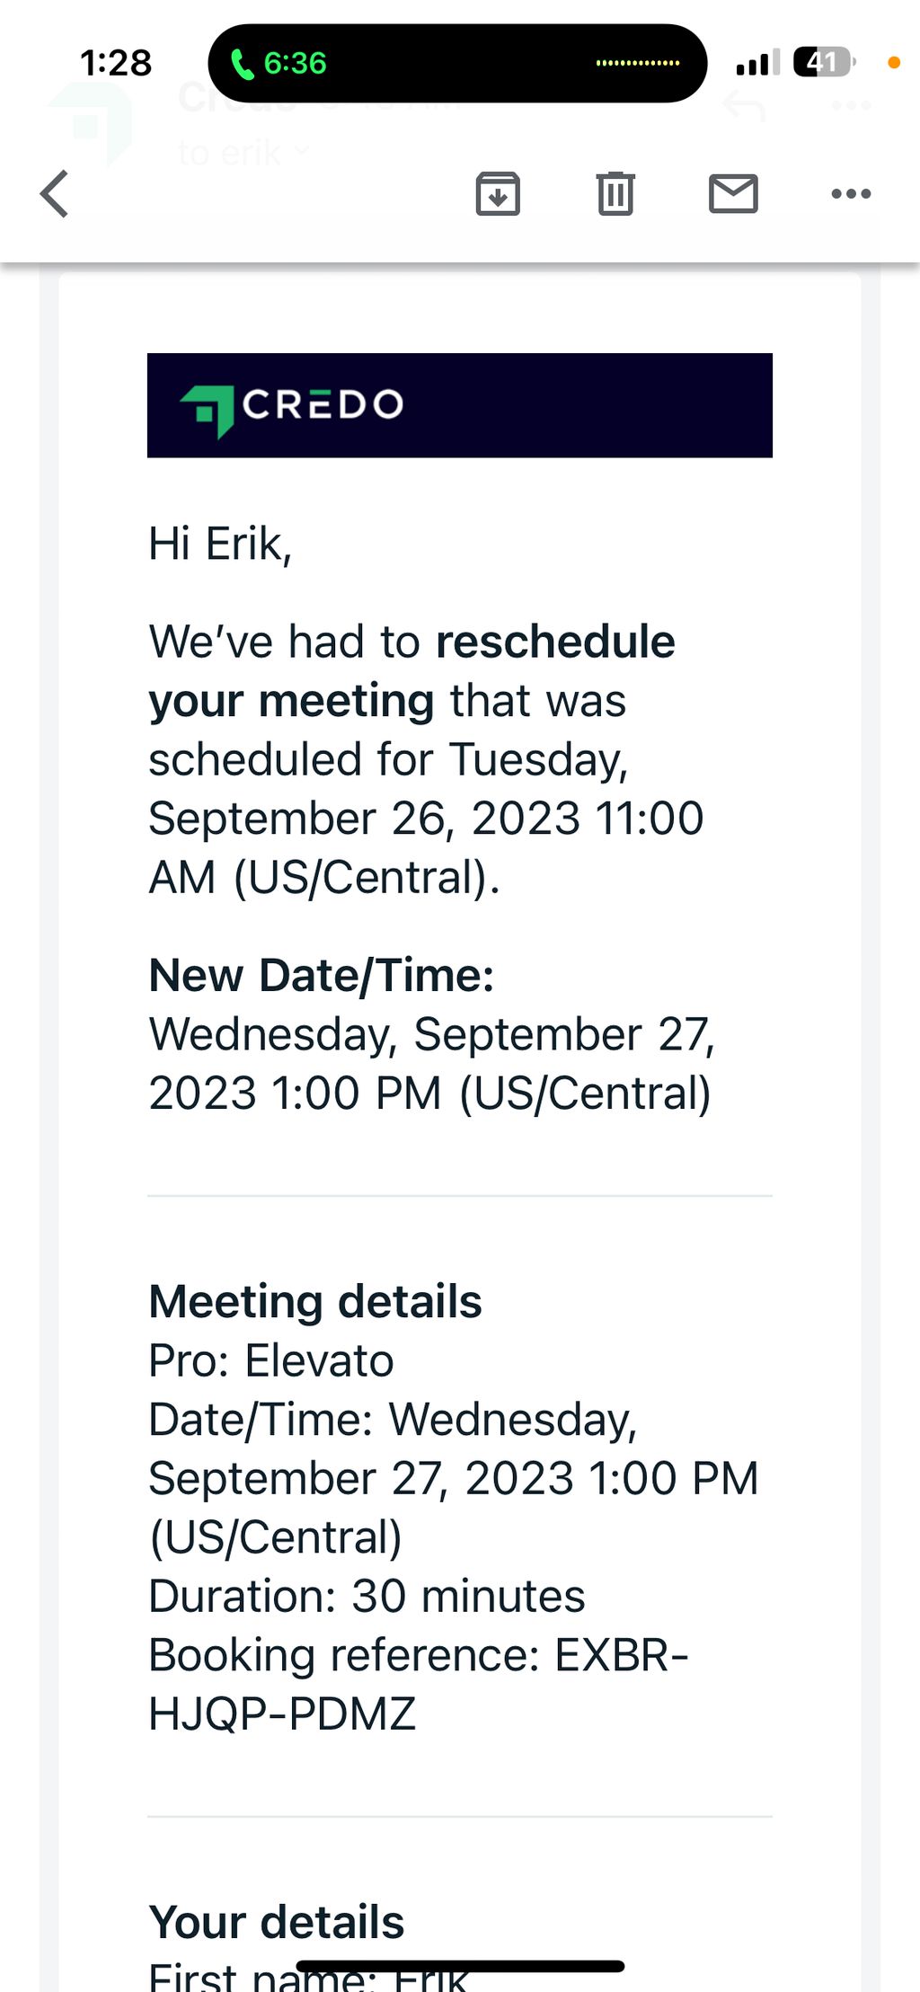
Task: Select the New Date/Time heading
Action: tap(322, 975)
